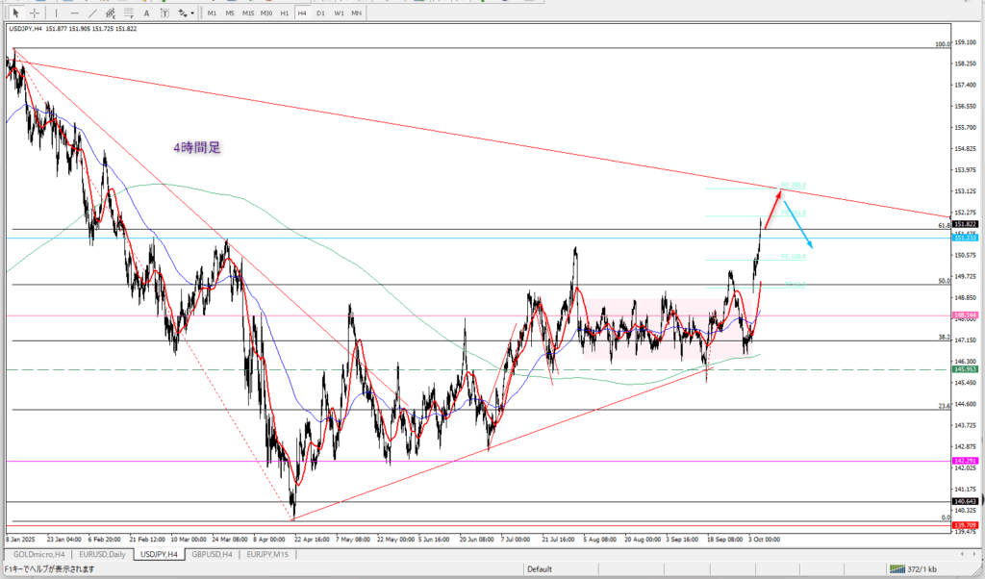Switch the chart to M1 timeframe
Viewport: 985px width, 579px height.
point(212,13)
